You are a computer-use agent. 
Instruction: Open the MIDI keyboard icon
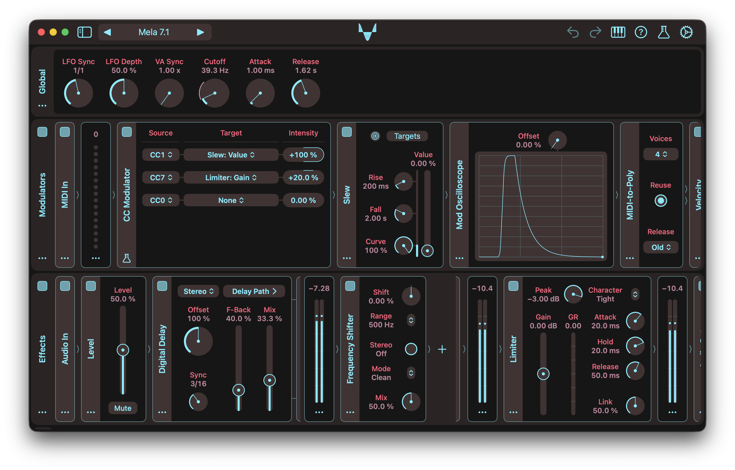click(618, 32)
